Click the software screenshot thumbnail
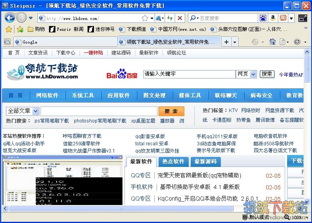Viewport: 312px width, 223px height. coord(63,180)
